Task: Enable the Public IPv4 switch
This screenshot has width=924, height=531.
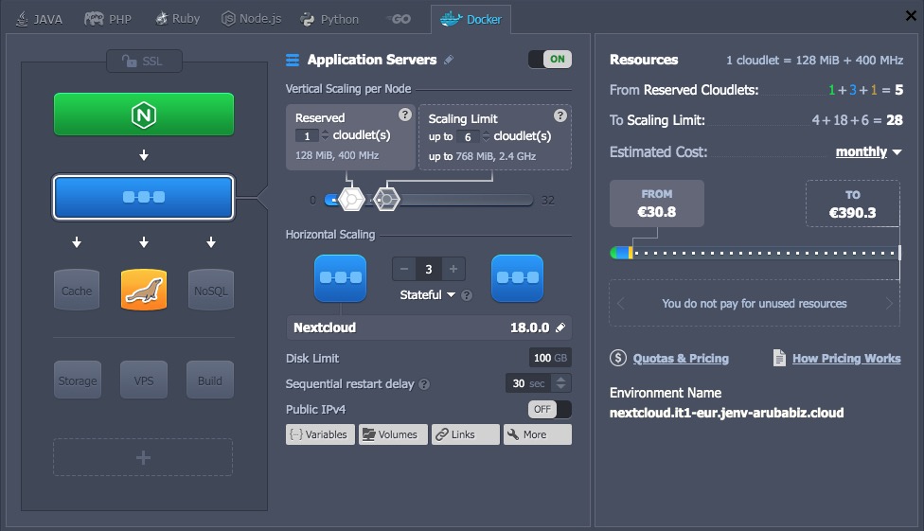Action: pyautogui.click(x=549, y=409)
